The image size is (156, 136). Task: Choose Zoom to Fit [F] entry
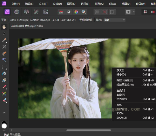coord(134,80)
